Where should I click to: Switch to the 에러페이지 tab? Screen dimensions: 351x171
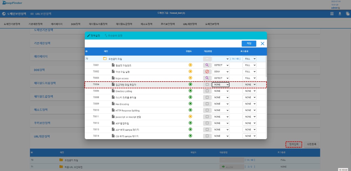coord(57,24)
